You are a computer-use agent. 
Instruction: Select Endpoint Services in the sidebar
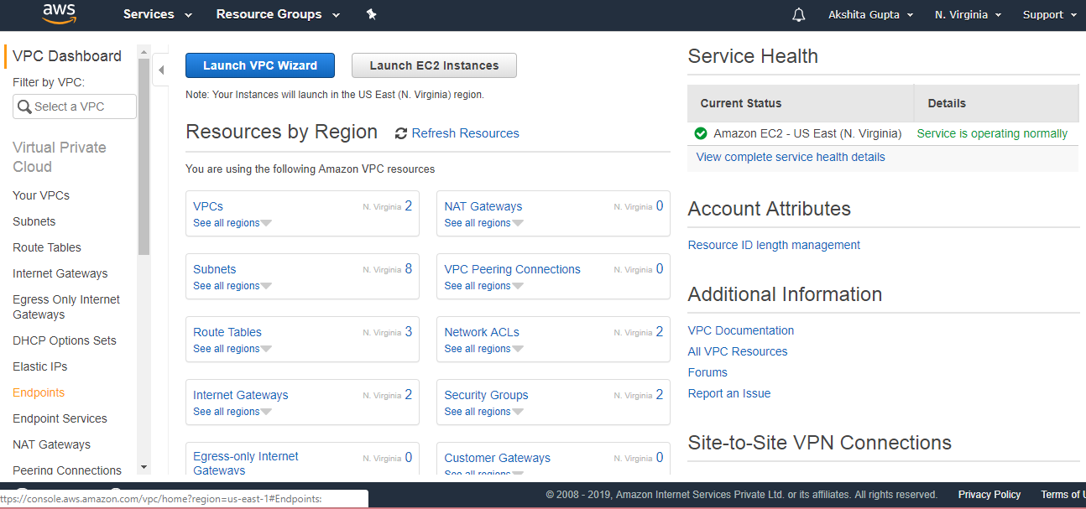tap(60, 418)
